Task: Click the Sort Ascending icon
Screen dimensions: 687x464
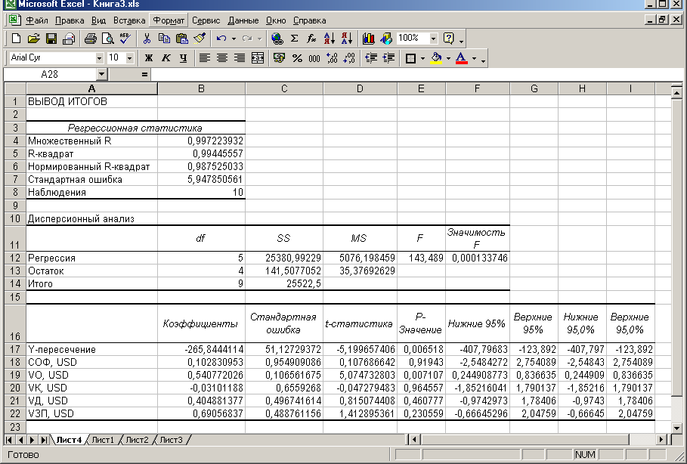Action: [x=329, y=38]
